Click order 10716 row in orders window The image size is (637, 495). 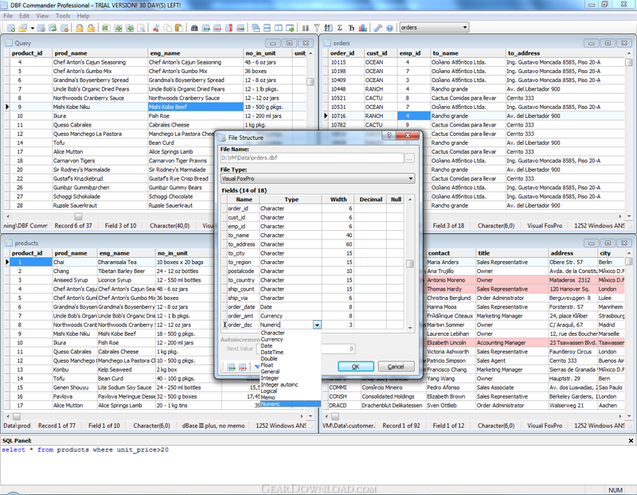tap(473, 115)
